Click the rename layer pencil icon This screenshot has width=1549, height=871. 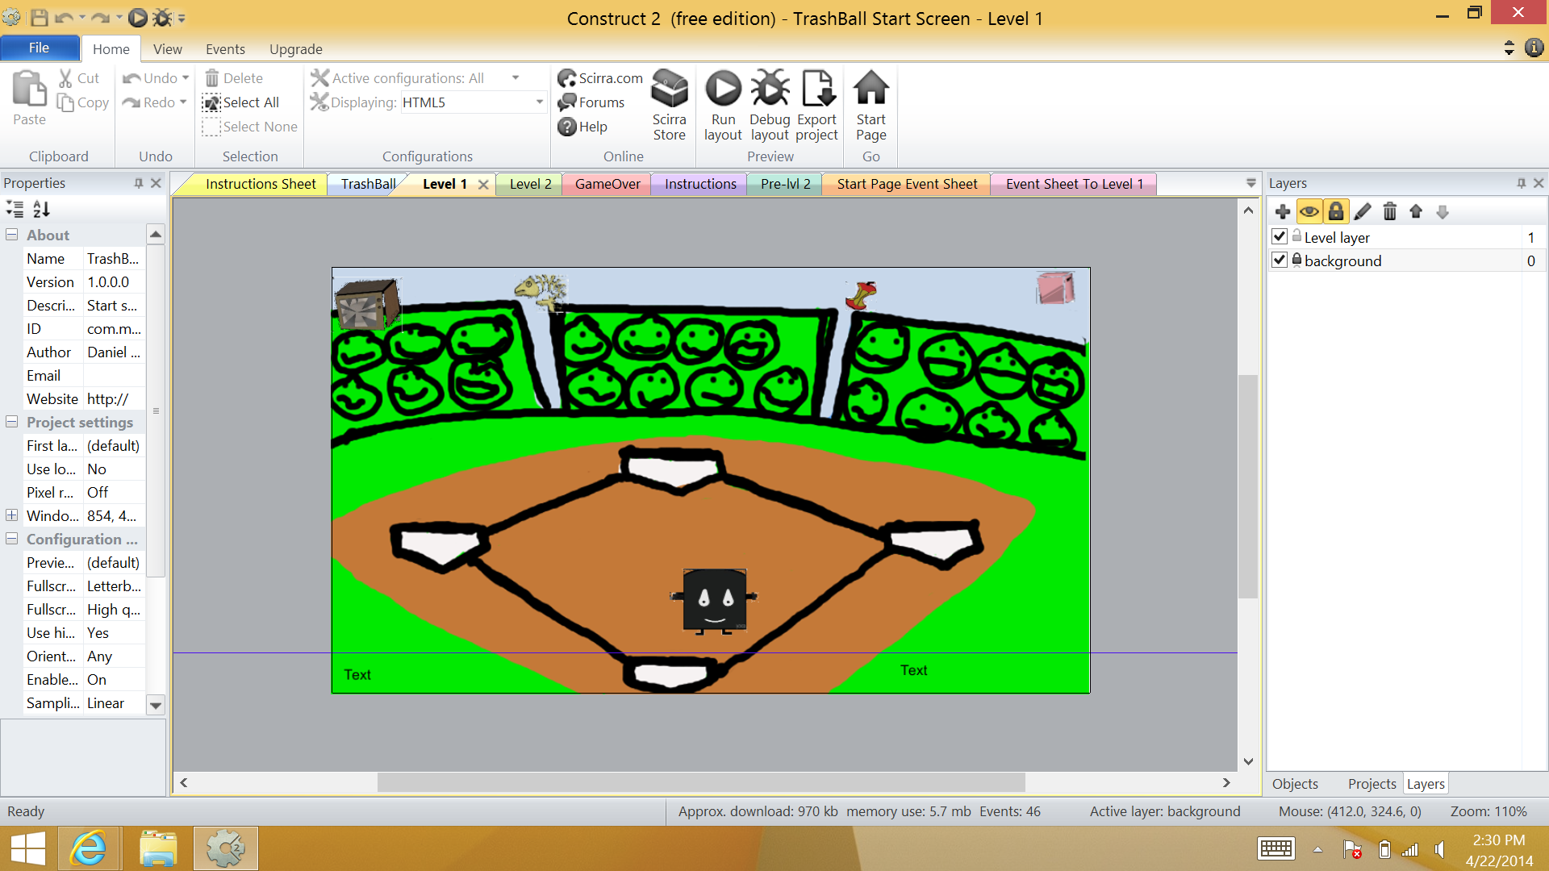click(x=1363, y=212)
